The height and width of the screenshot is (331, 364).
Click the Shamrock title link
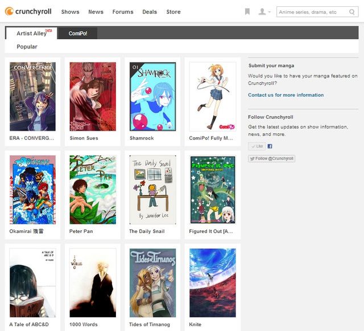point(142,138)
